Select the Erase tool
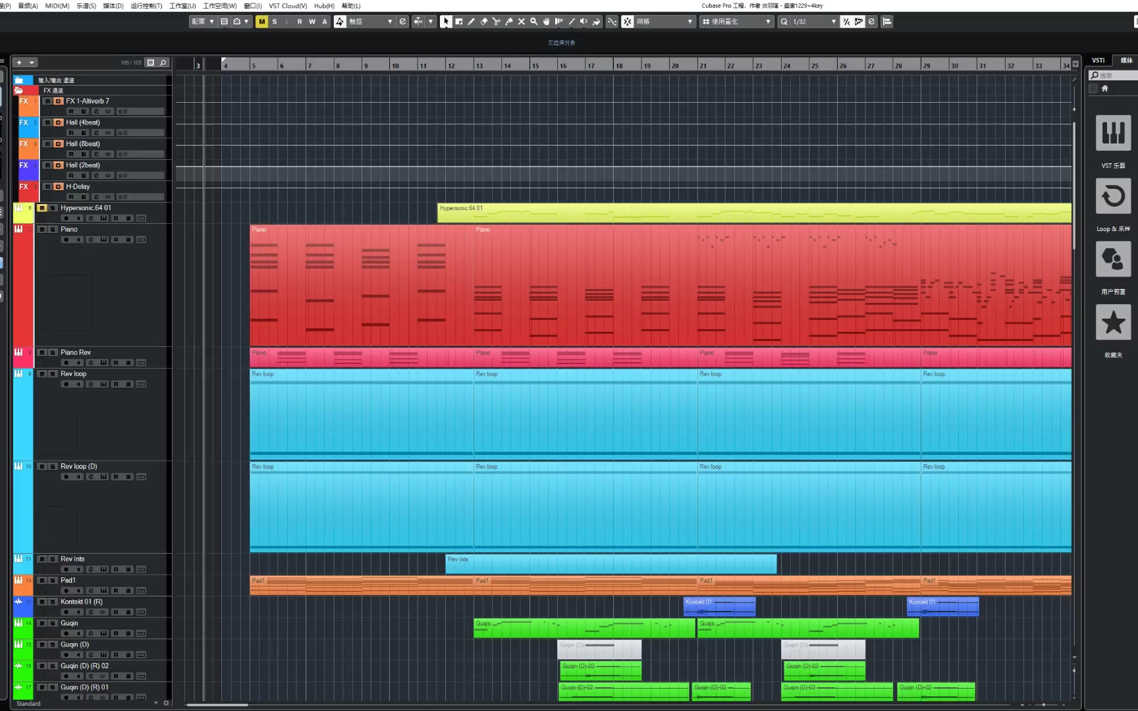Screen dimensions: 1138x711 484,22
